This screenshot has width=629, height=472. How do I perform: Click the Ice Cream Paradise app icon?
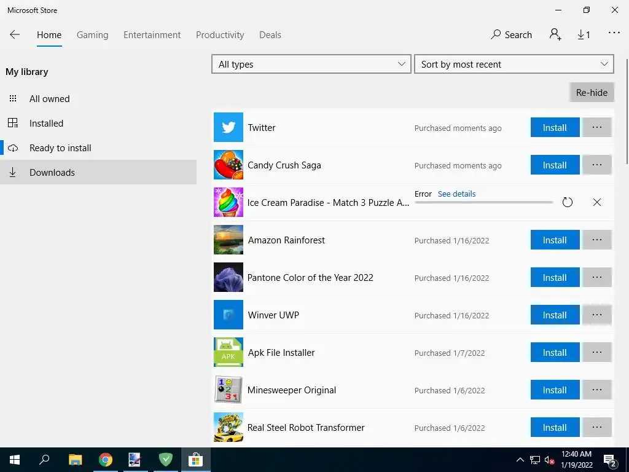[x=229, y=202]
